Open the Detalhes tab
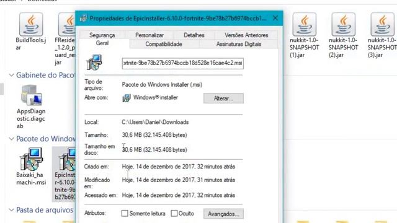Viewport: 397px width, 223px height. 194,35
